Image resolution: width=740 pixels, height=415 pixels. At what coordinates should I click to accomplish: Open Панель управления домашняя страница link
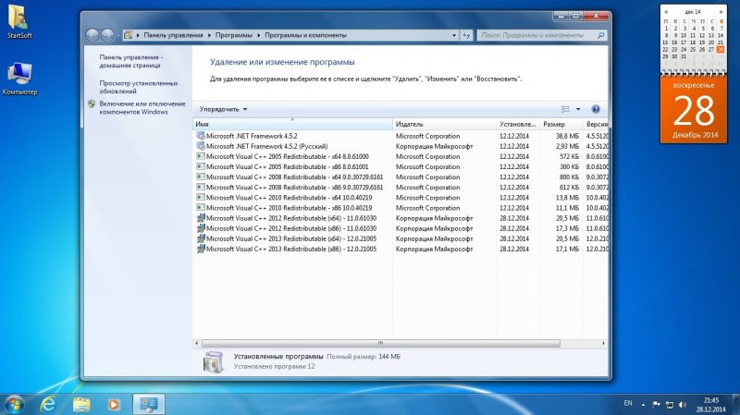click(130, 61)
